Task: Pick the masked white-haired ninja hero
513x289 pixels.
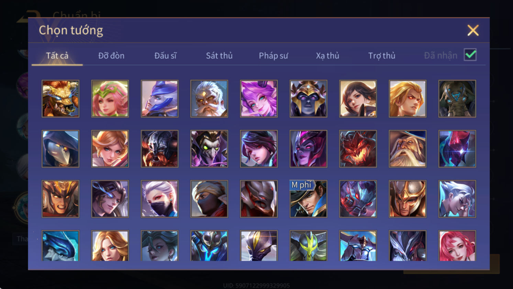Action: [160, 199]
